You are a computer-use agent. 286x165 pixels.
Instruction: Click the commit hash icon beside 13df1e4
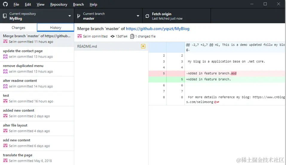(x=113, y=36)
